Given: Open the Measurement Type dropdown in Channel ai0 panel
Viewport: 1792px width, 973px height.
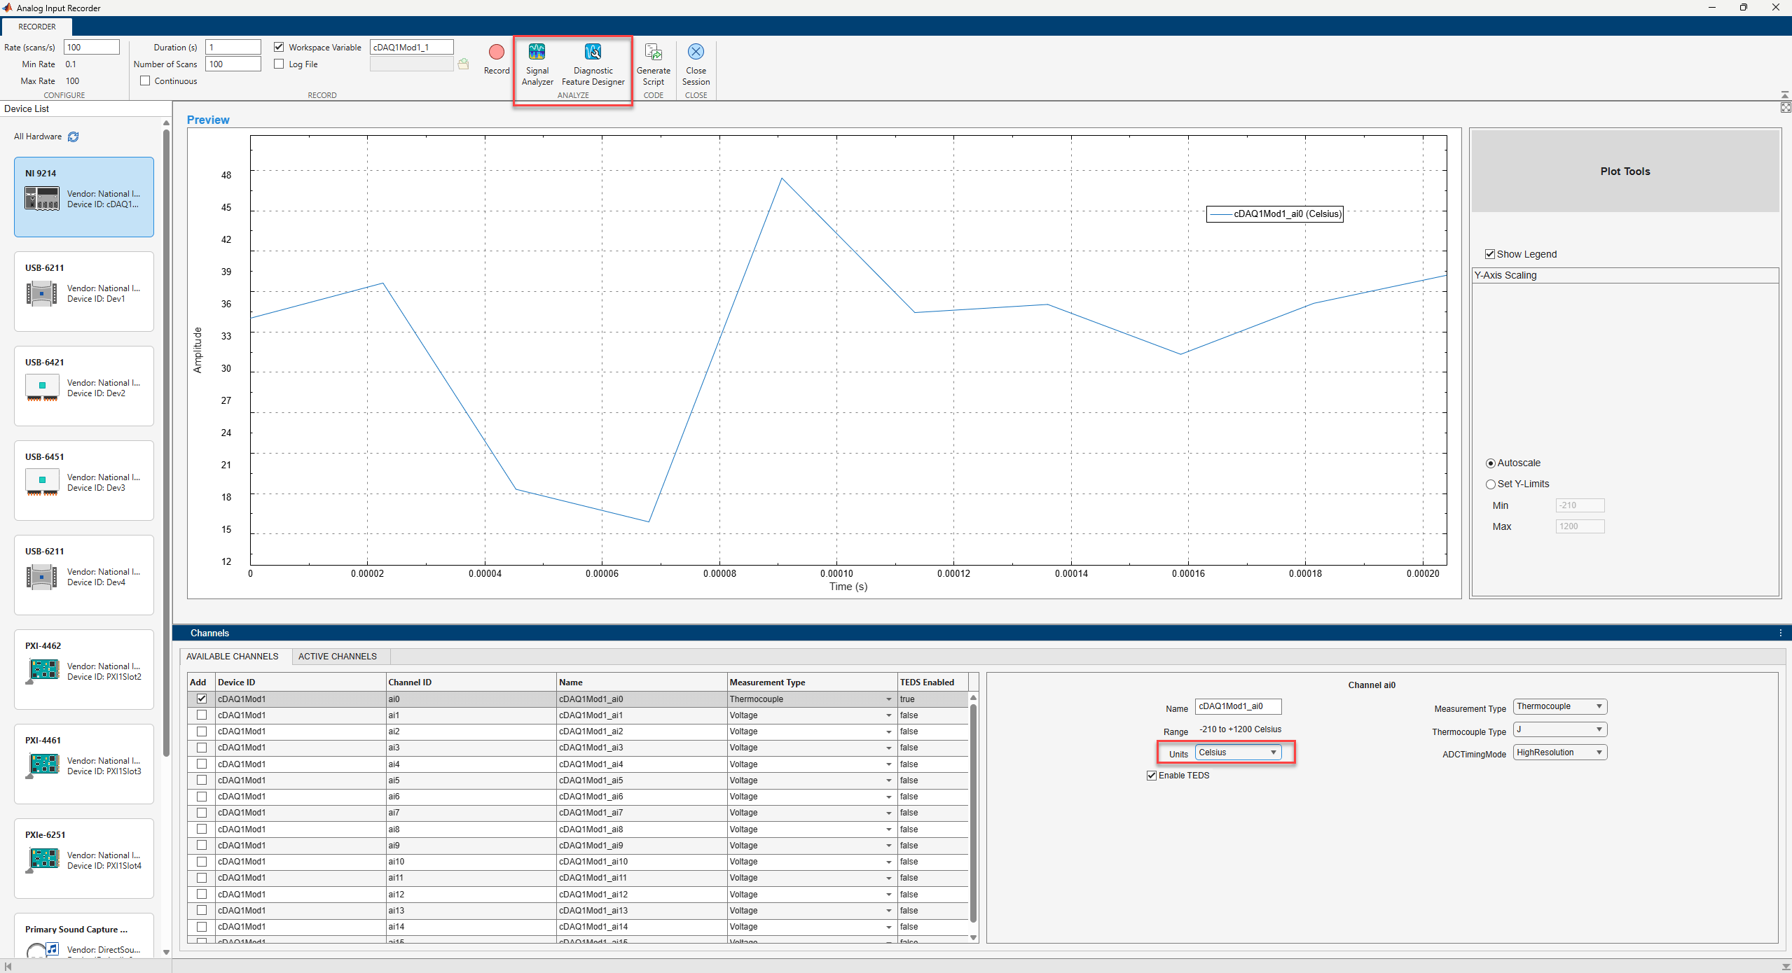Looking at the screenshot, I should [1559, 706].
